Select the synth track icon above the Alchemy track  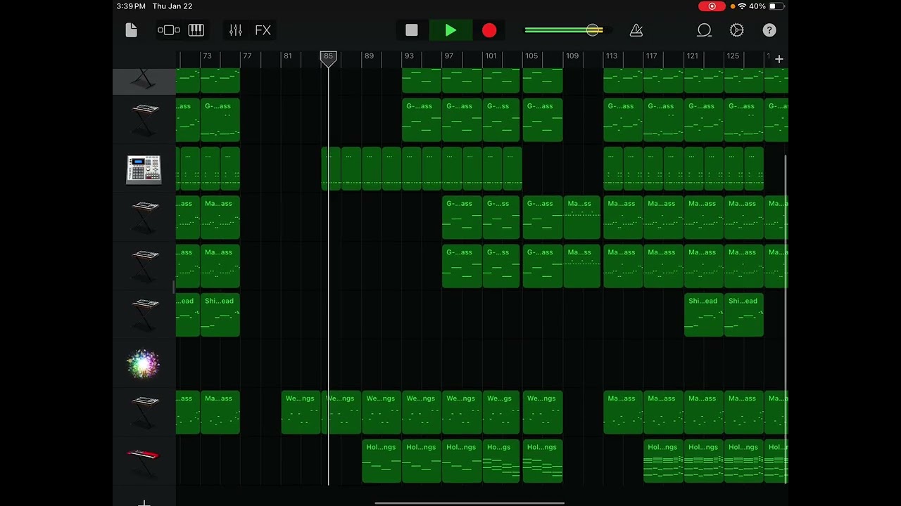tap(144, 316)
